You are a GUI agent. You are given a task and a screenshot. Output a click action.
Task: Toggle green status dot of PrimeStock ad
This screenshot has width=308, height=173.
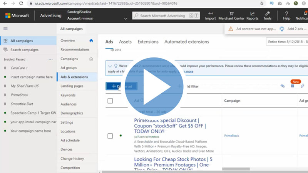click(x=121, y=136)
